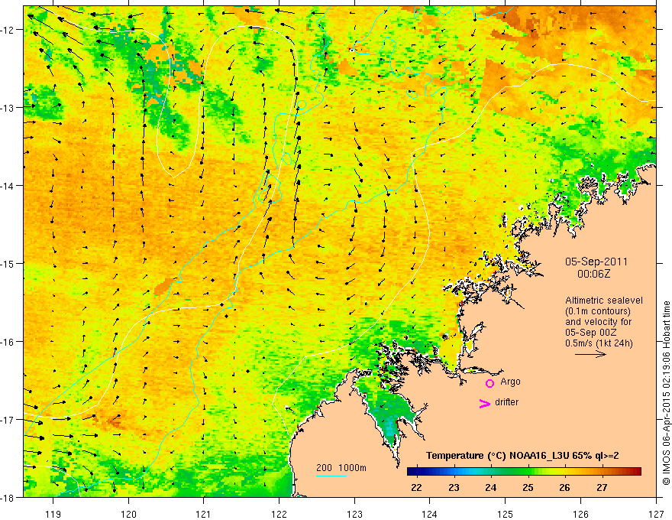Click the '0.5m/s (1kt 24h)' label

599,343
